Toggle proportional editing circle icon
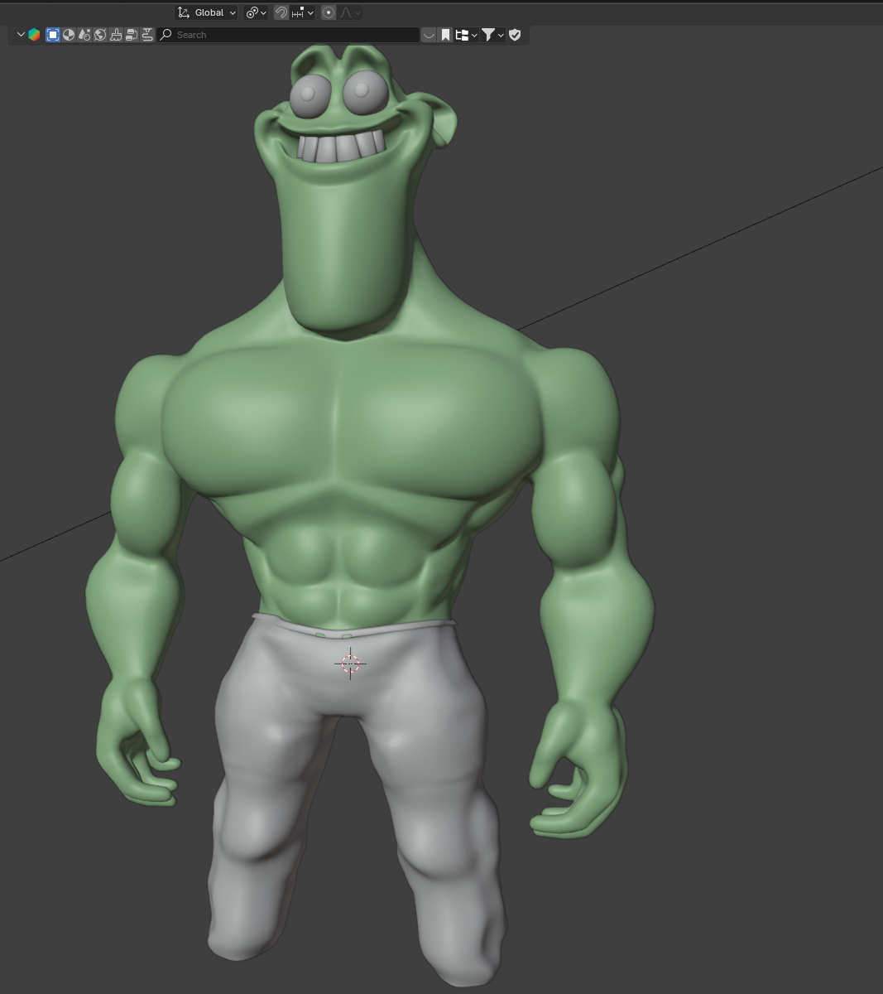This screenshot has height=994, width=883. click(x=329, y=12)
